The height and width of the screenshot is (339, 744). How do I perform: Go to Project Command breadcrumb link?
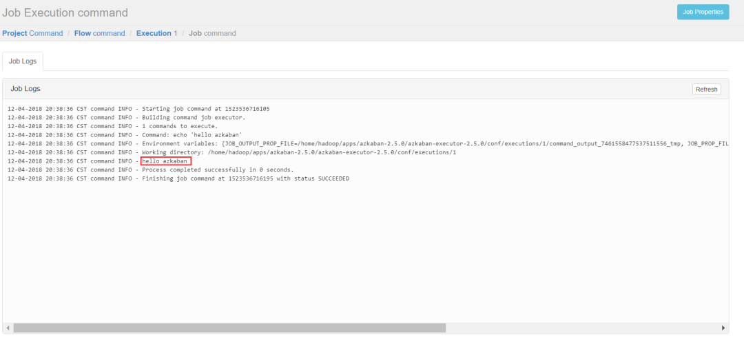point(33,33)
